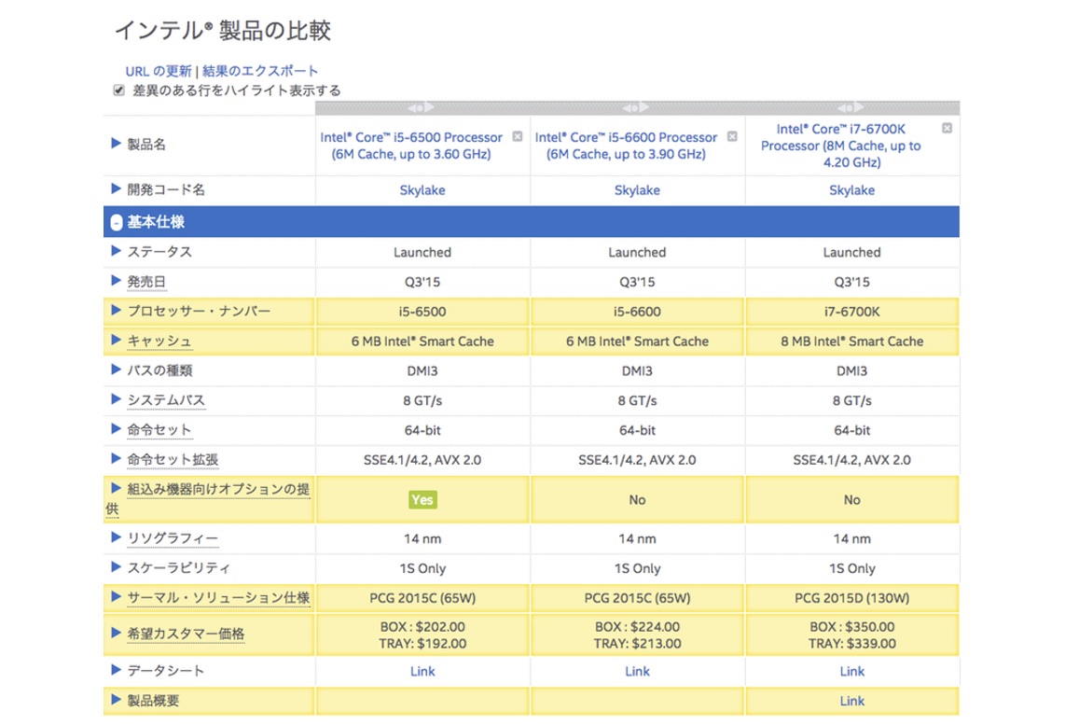Click the 基本仕様 section header label
The width and height of the screenshot is (1065, 725).
157,222
